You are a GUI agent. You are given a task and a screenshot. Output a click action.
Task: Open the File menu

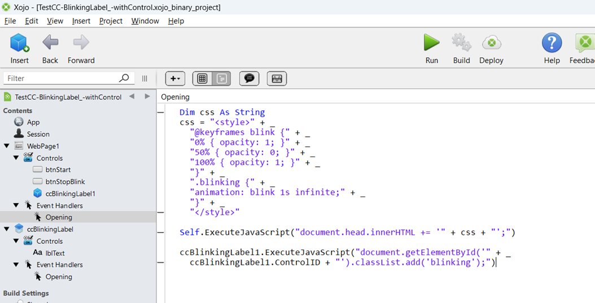click(10, 21)
